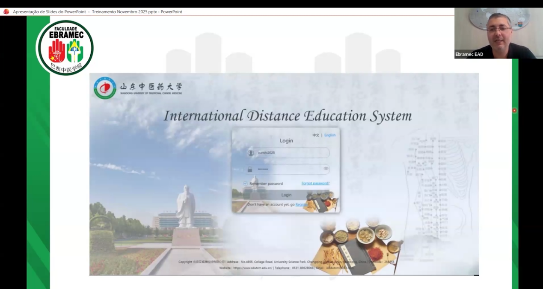
Task: Follow the Register link below Login
Action: [x=301, y=205]
